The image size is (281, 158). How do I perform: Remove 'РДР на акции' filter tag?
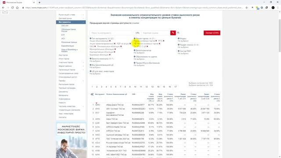[x=130, y=44]
